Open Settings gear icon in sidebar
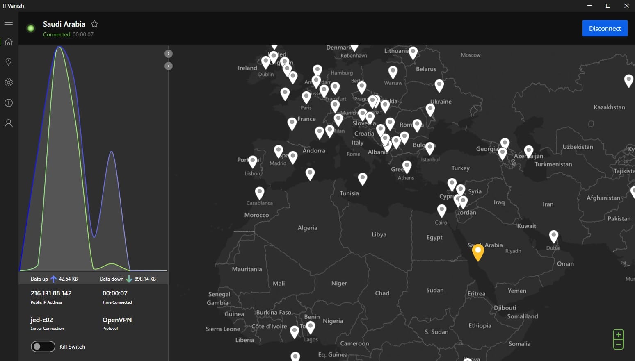This screenshot has width=635, height=361. point(9,82)
